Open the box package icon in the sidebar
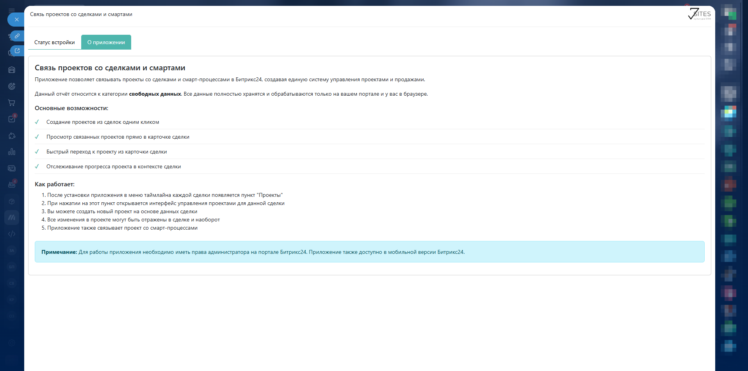The image size is (748, 371). tap(12, 201)
